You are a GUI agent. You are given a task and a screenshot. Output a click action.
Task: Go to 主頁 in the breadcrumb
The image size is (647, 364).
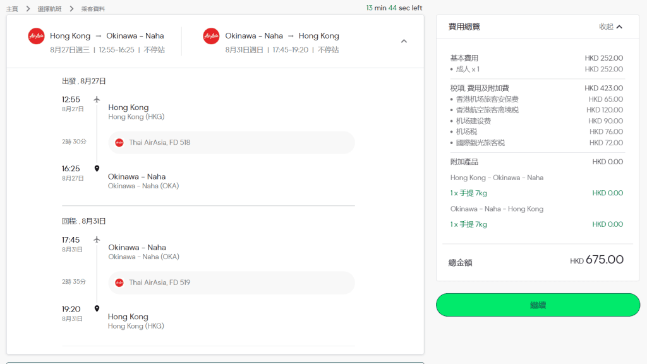(12, 9)
